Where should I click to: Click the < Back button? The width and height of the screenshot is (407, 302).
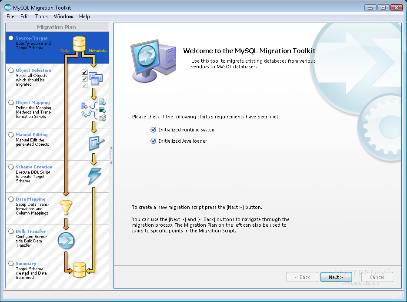pos(302,277)
